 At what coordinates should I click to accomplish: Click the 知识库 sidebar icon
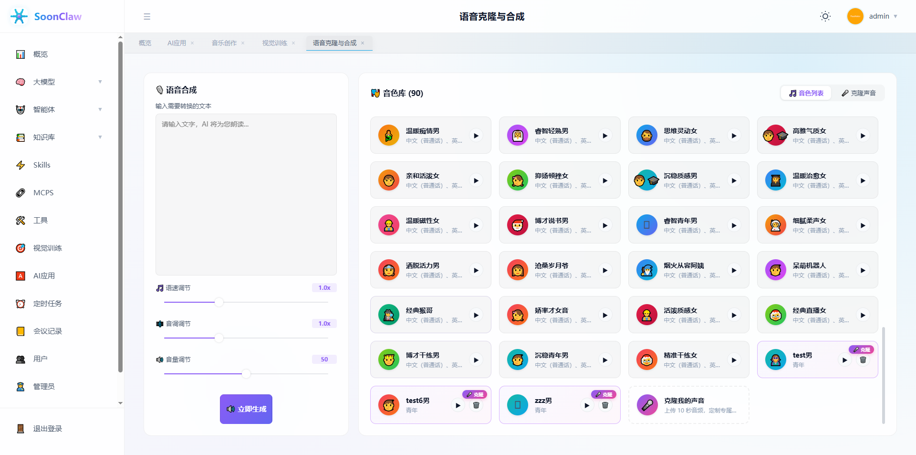tap(21, 138)
